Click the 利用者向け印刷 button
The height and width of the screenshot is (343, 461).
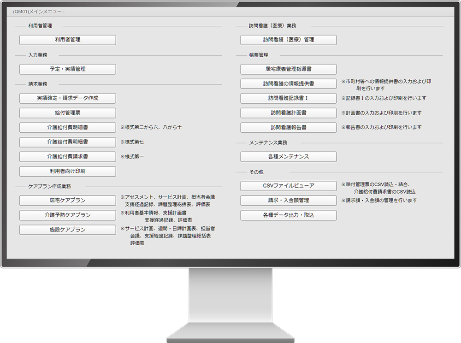coord(67,171)
